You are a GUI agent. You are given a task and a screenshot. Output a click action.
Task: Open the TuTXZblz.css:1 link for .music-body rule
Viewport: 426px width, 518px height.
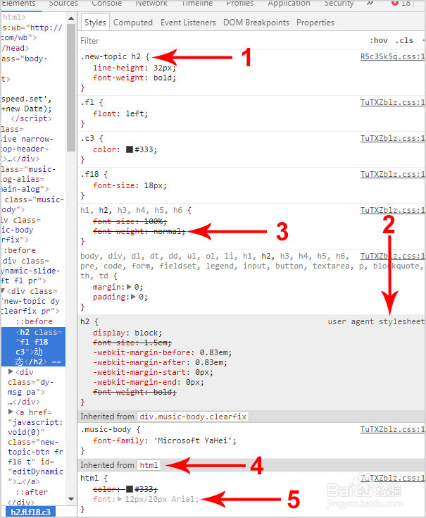point(392,429)
